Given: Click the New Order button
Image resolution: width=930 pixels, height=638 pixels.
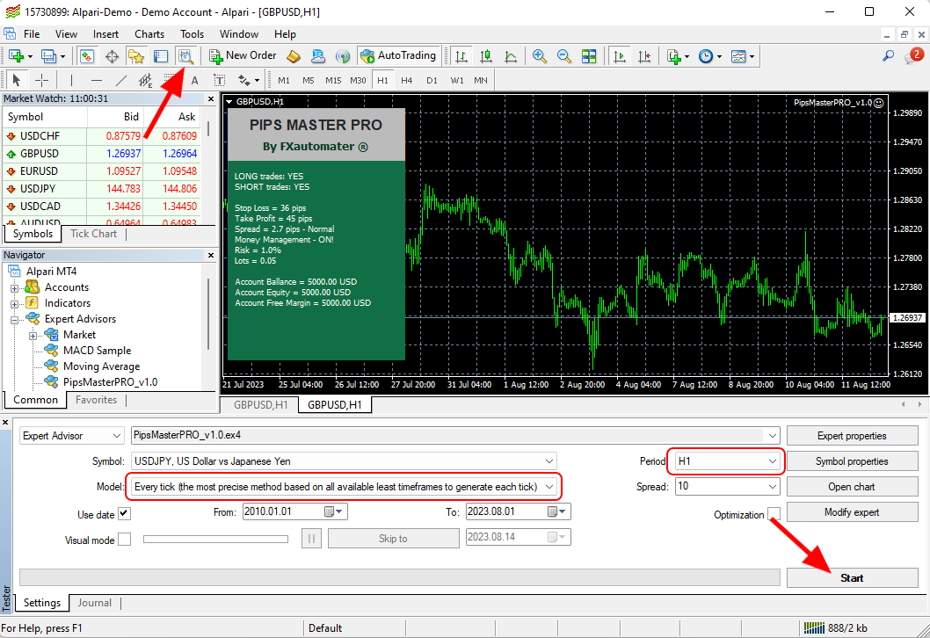Looking at the screenshot, I should point(243,55).
